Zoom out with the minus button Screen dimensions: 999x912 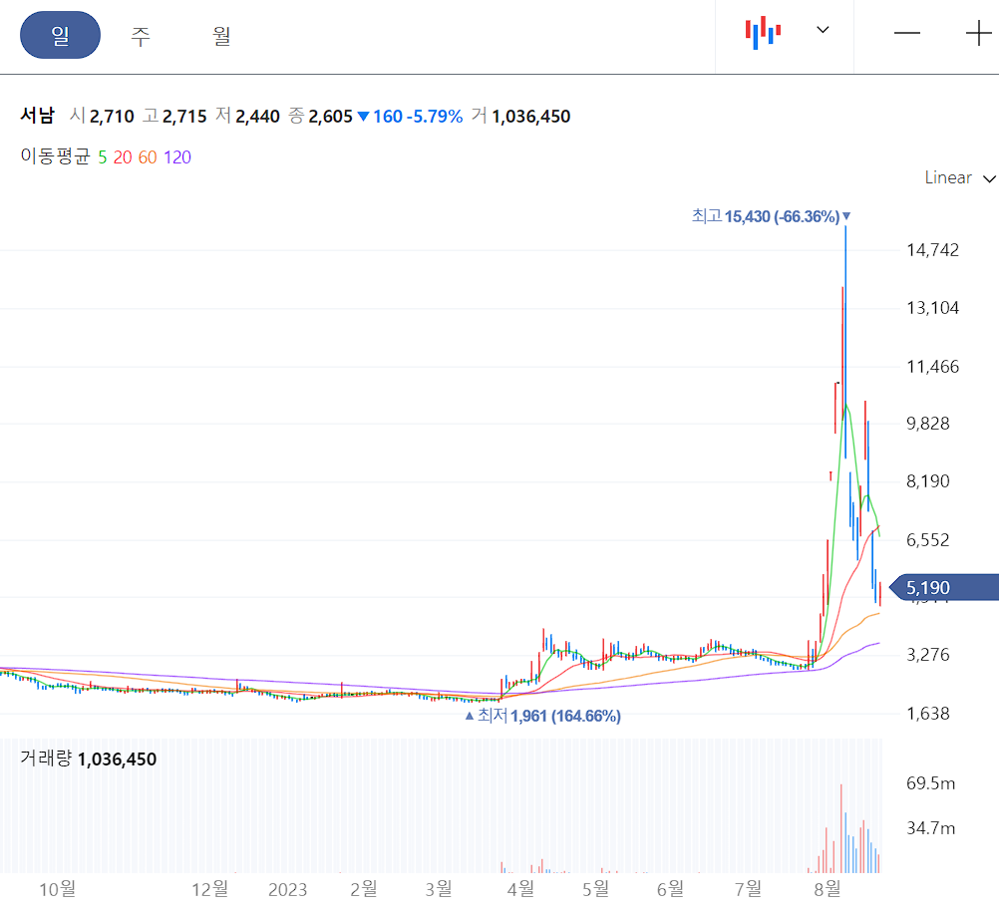tap(906, 33)
